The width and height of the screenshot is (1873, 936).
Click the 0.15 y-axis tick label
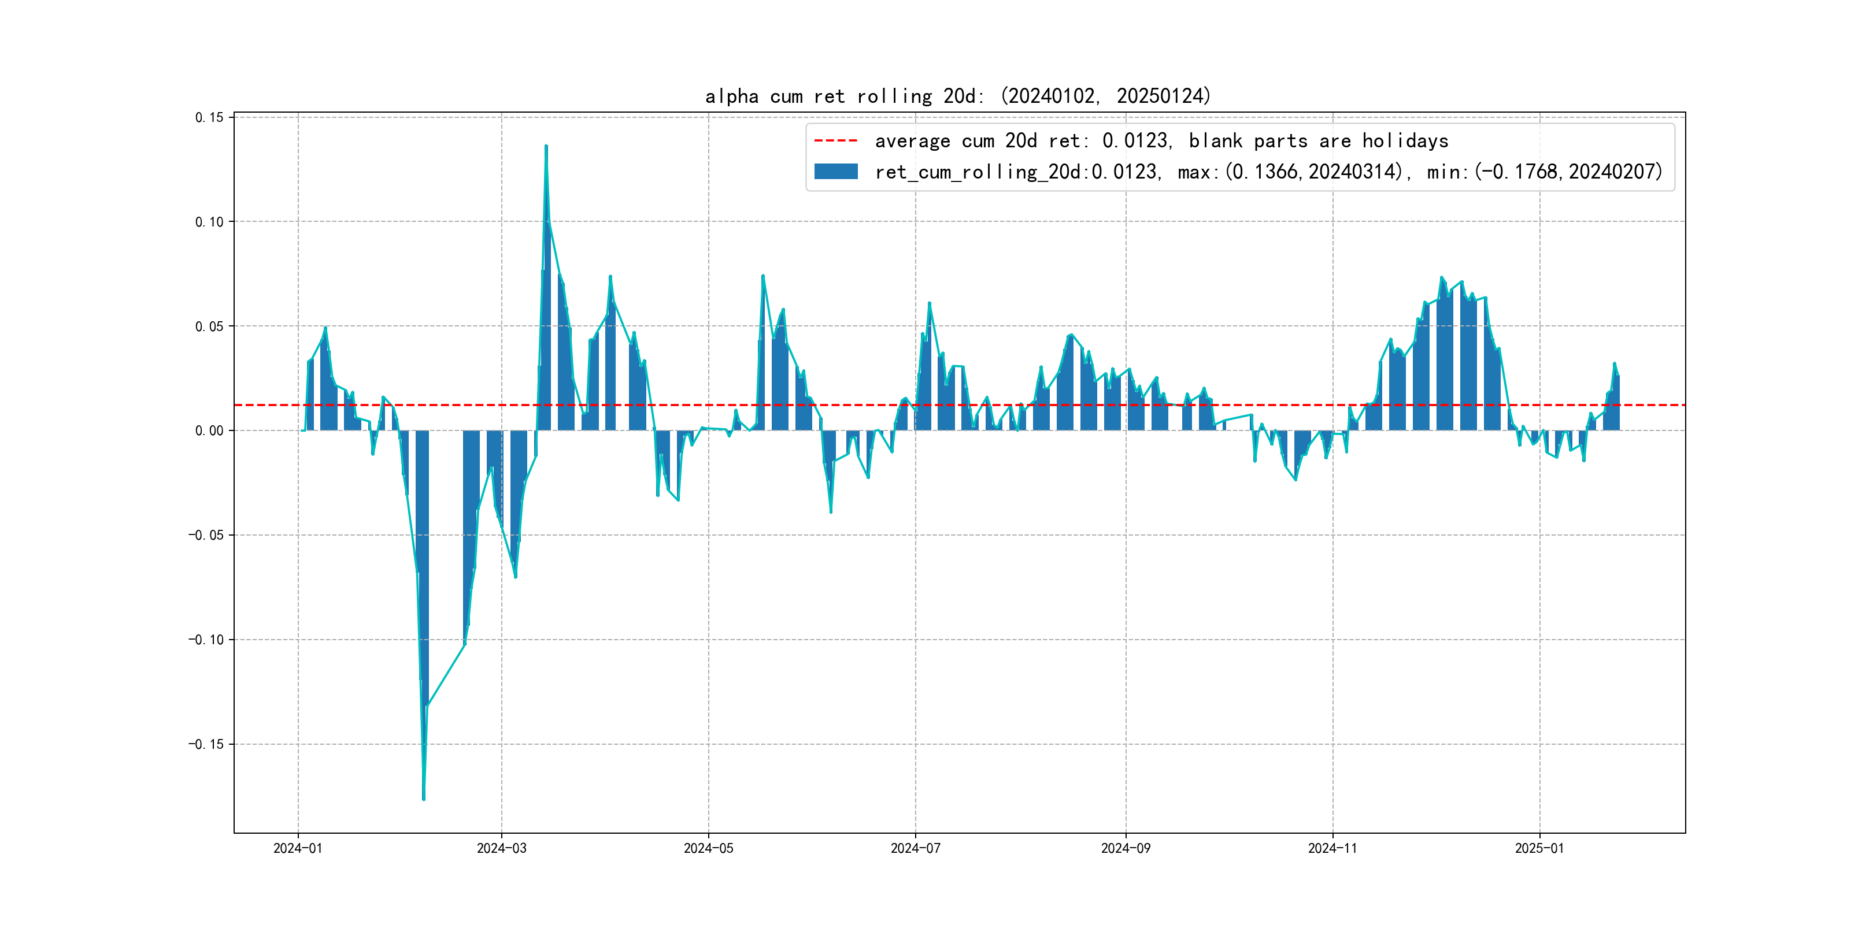209,117
